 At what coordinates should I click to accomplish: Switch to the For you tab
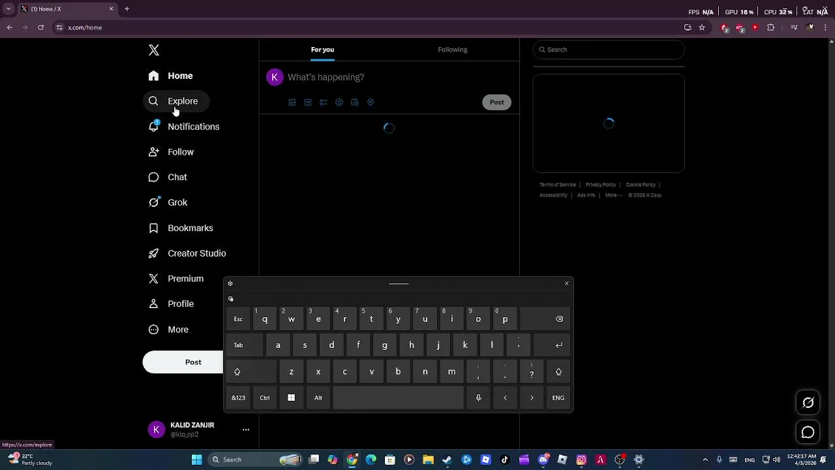322,50
